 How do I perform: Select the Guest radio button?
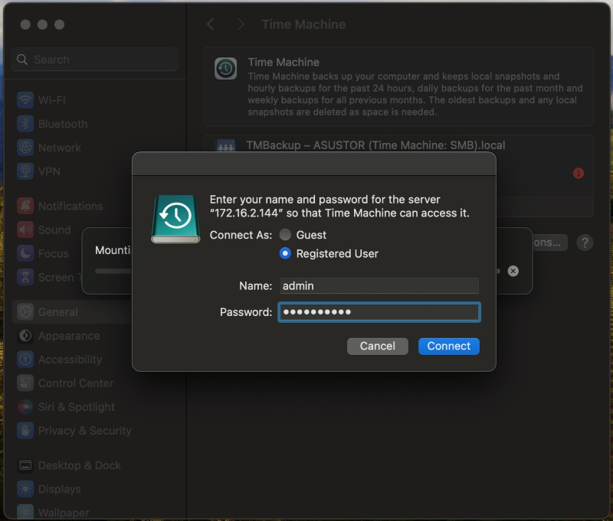pos(285,235)
